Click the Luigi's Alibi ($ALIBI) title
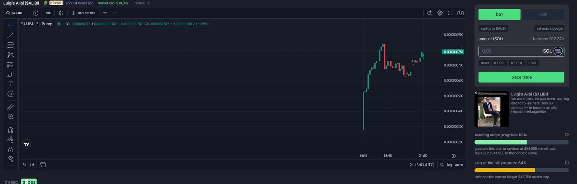The width and height of the screenshot is (577, 184). (x=21, y=3)
